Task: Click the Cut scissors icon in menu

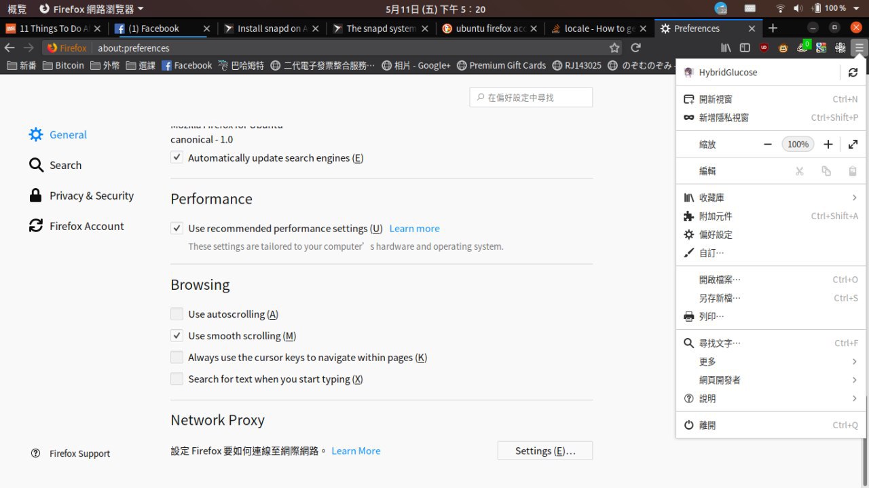Action: tap(800, 171)
